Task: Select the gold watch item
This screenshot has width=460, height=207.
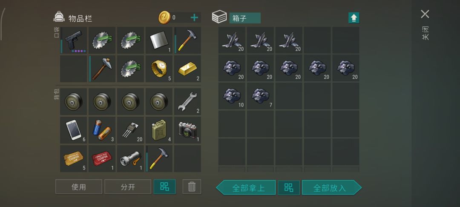Action: [x=159, y=69]
